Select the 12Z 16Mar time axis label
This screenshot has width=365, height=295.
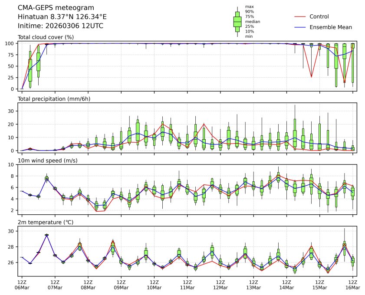[x=352, y=284]
